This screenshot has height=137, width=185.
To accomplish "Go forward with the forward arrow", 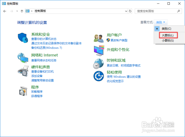I will [11, 11].
